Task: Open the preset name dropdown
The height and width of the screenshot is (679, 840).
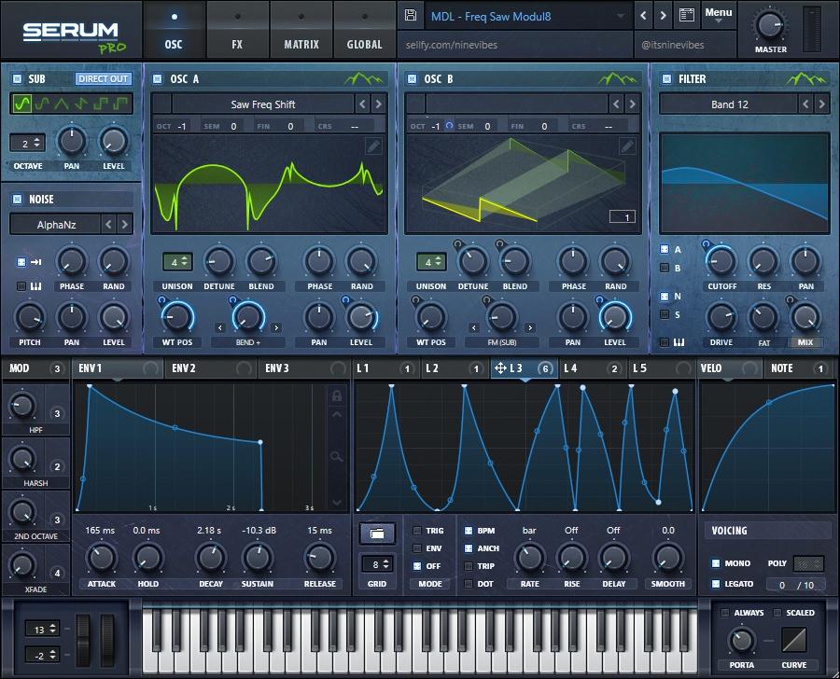Action: (527, 16)
